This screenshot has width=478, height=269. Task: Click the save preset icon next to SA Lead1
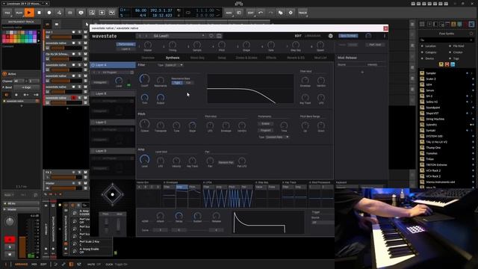point(219,36)
